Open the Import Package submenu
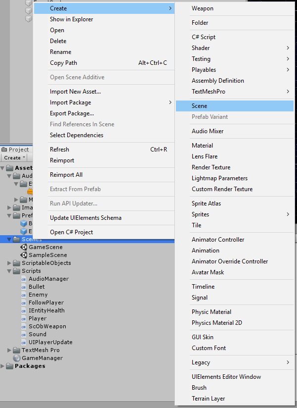 coord(104,102)
